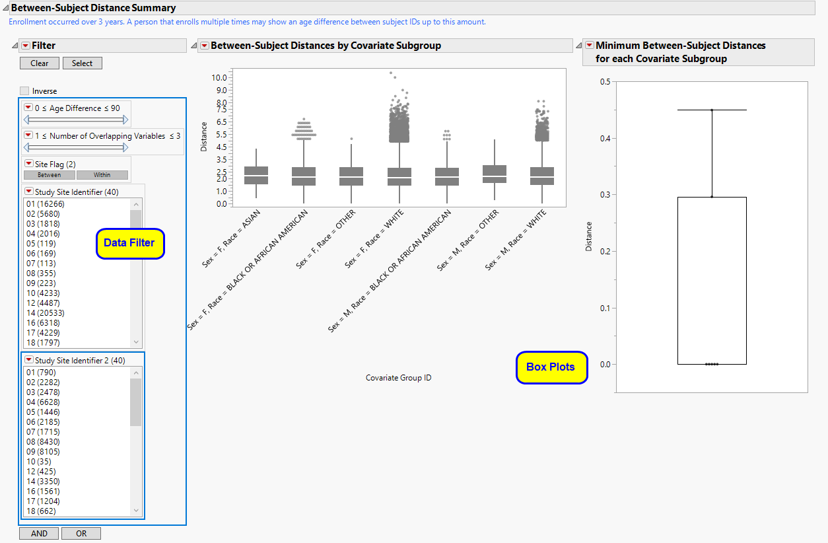828x543 pixels.
Task: Open Age Difference filter red triangle menu
Action: click(x=28, y=108)
